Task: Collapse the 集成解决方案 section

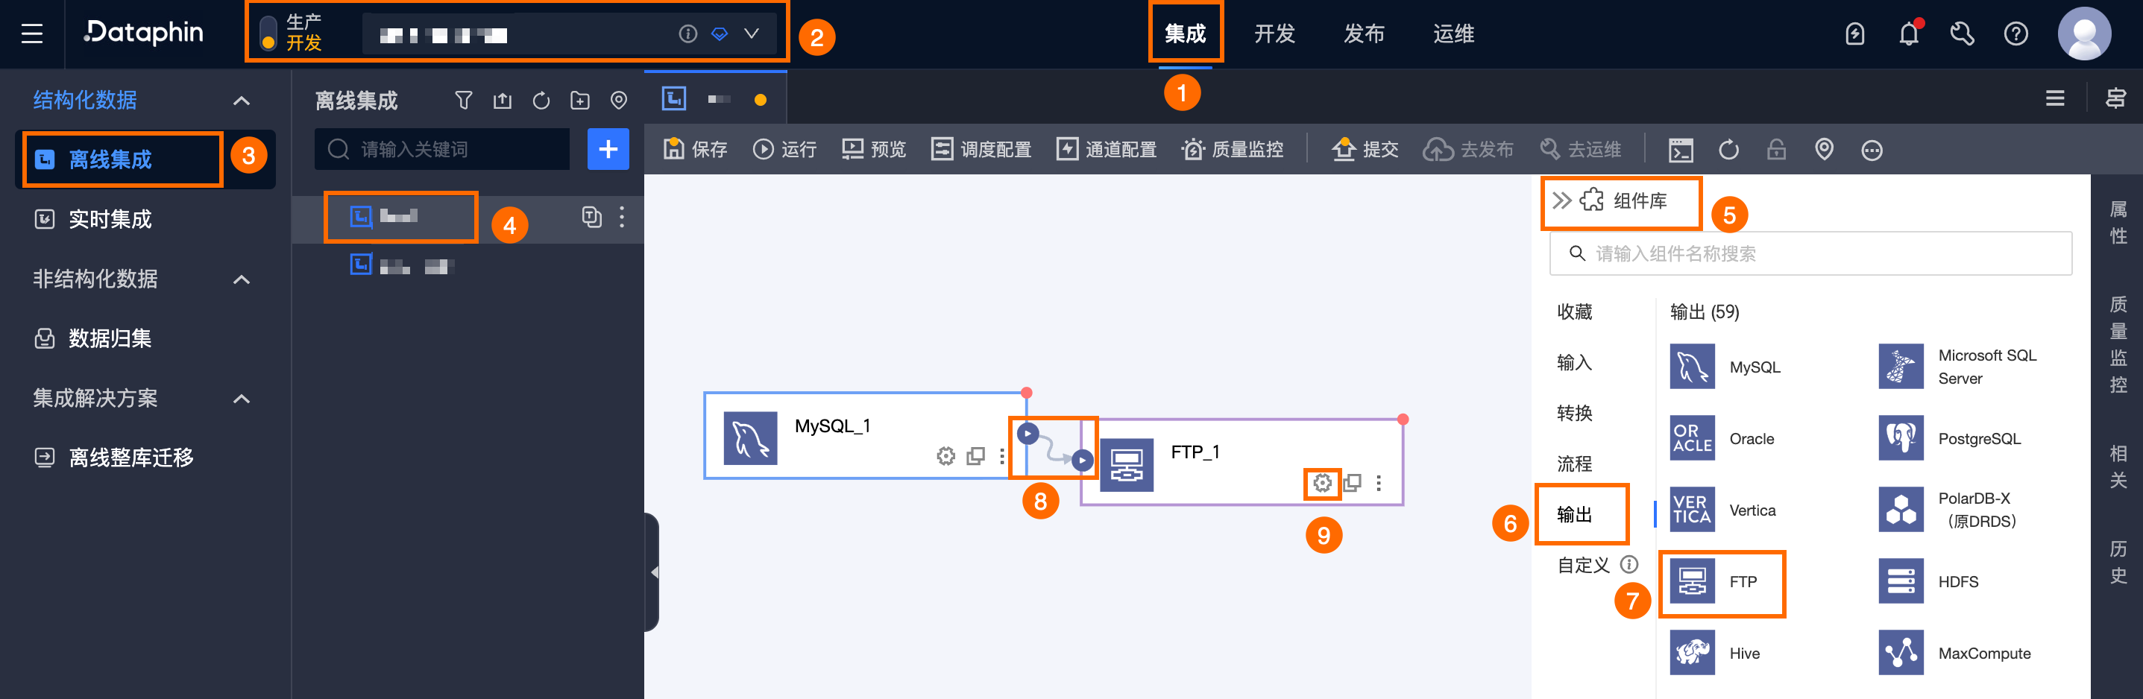Action: click(x=242, y=399)
